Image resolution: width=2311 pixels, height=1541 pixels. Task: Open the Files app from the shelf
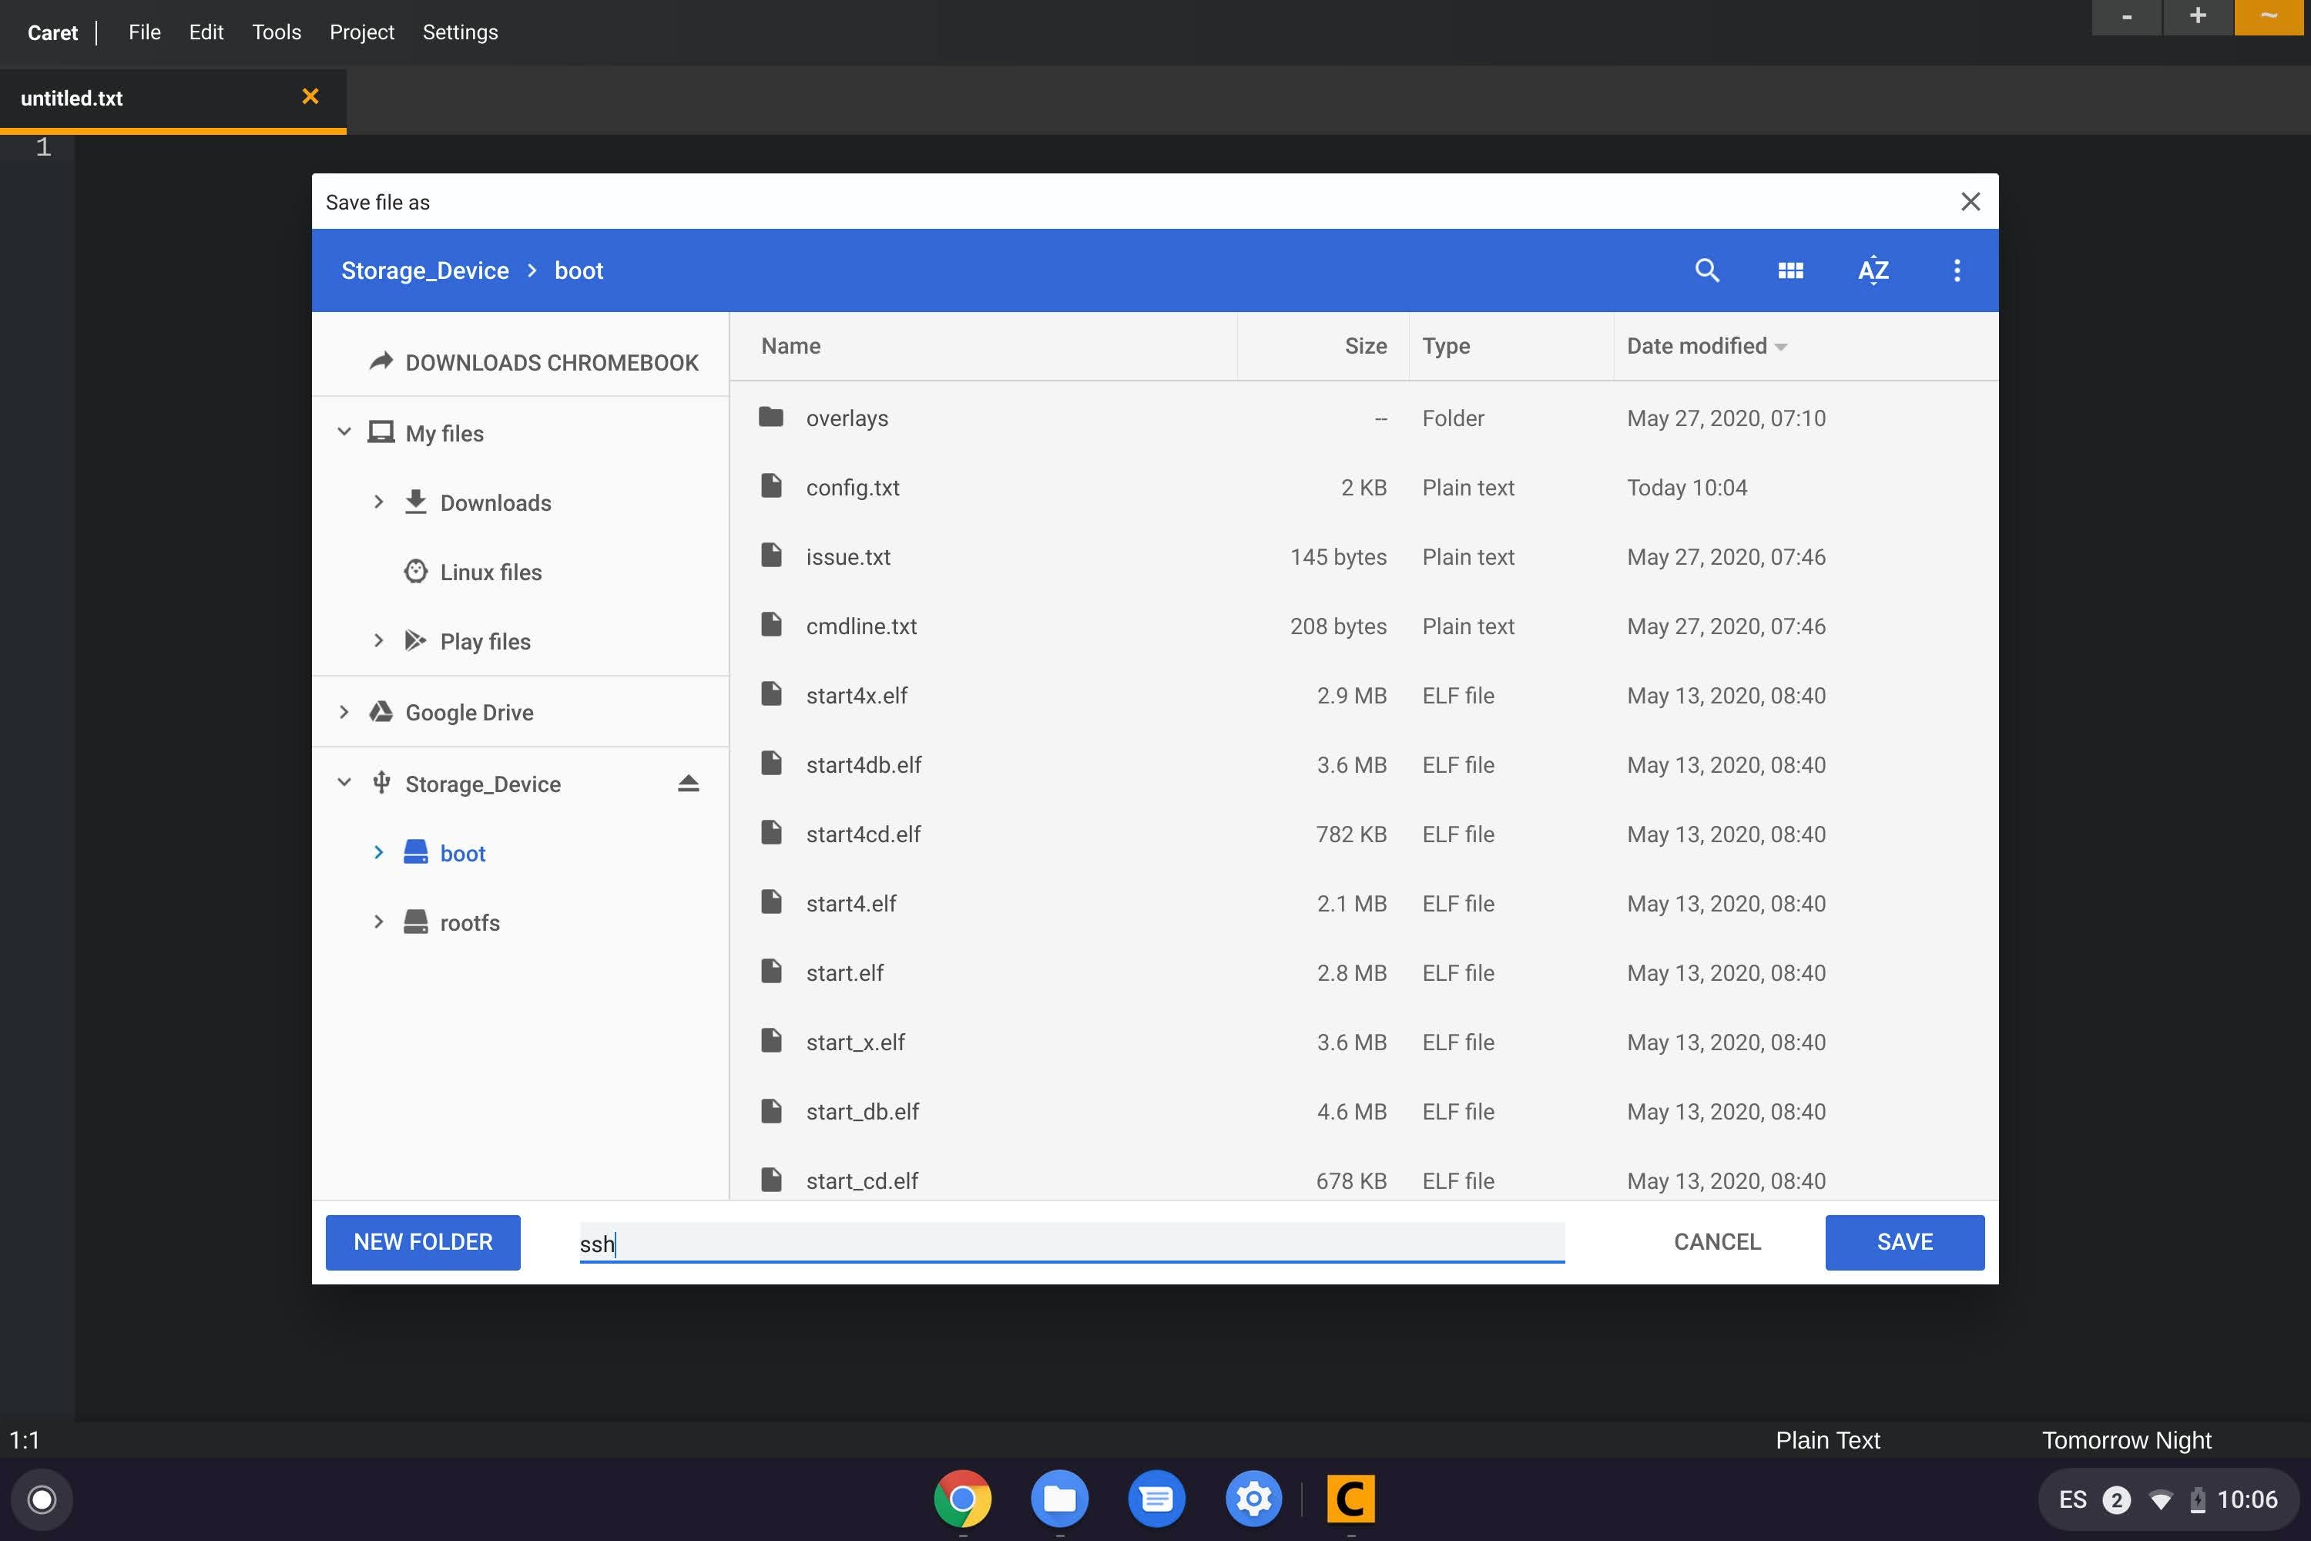tap(1059, 1499)
